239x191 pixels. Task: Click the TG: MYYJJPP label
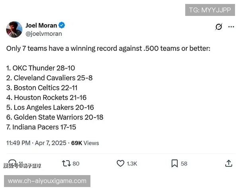[x=210, y=10]
